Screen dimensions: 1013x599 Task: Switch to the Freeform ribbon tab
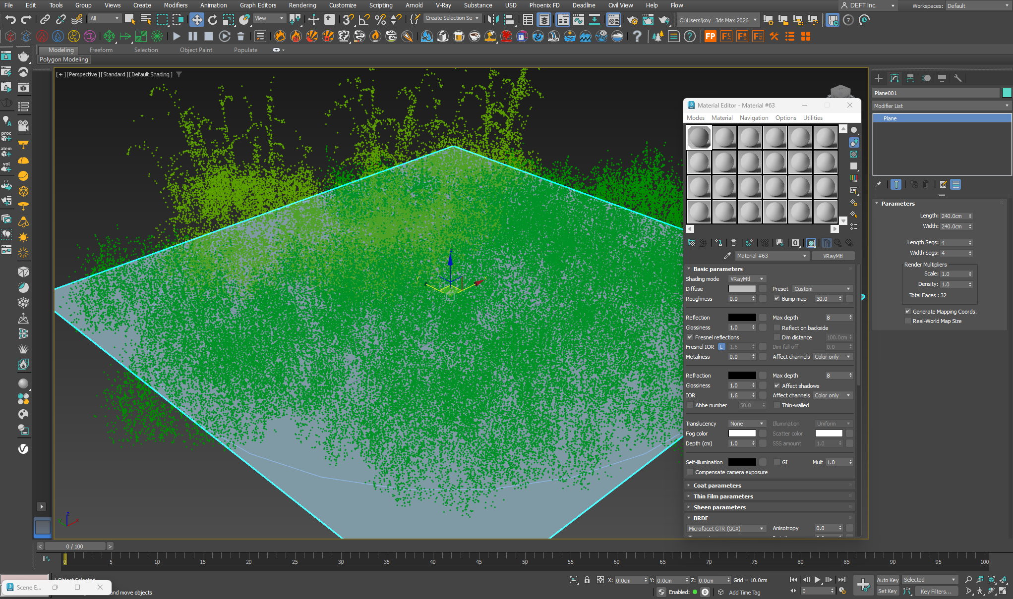pos(101,50)
